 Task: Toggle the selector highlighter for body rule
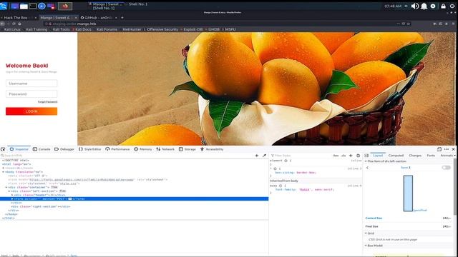281,186
